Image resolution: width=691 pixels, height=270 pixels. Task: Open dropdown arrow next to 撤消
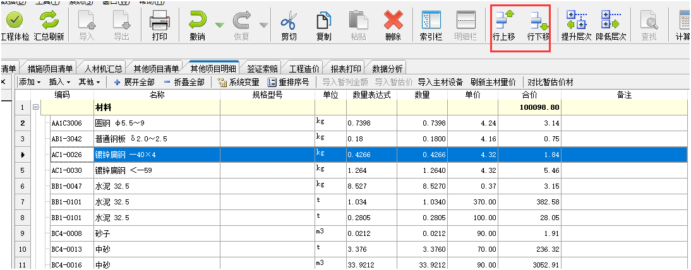(x=219, y=25)
